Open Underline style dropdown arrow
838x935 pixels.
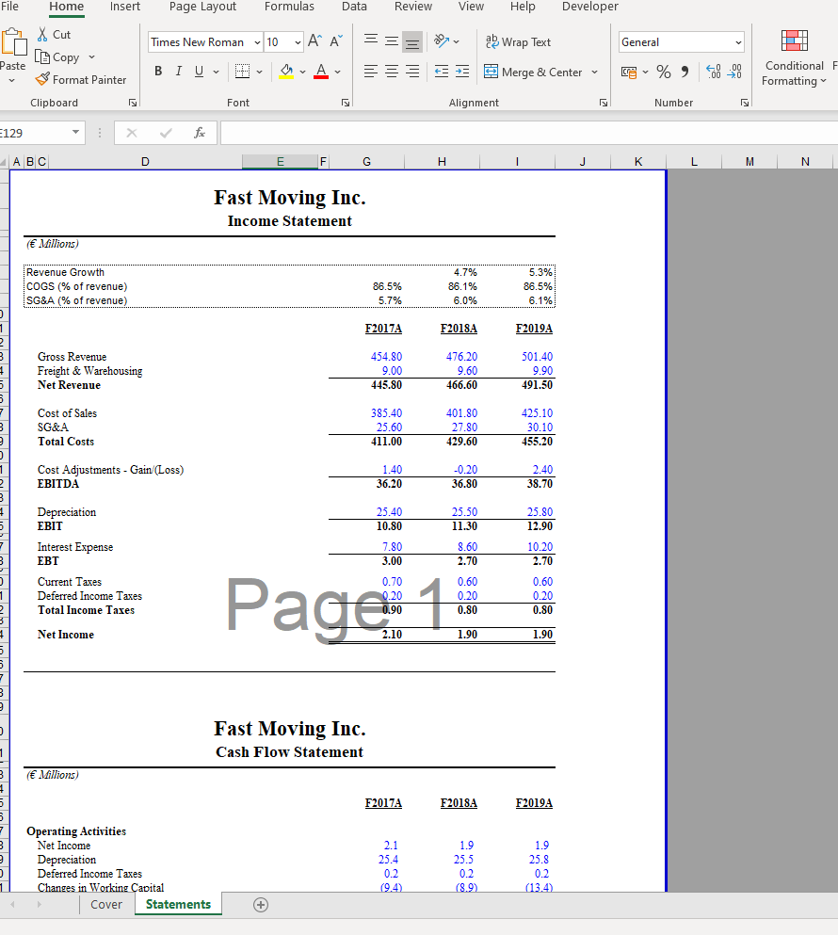[216, 73]
